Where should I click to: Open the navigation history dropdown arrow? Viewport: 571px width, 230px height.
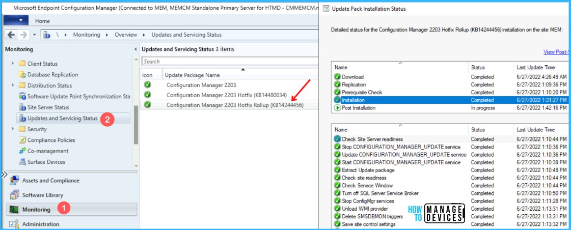tap(34, 35)
